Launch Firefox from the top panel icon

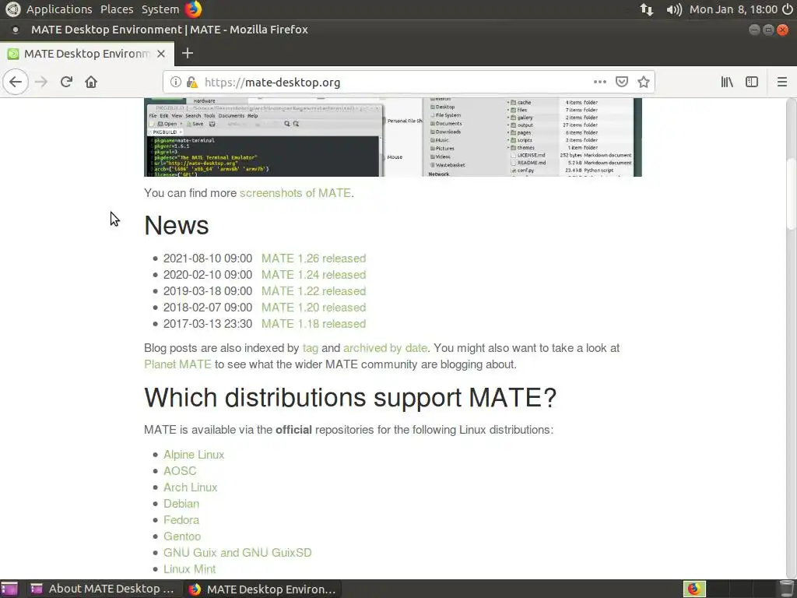tap(193, 9)
